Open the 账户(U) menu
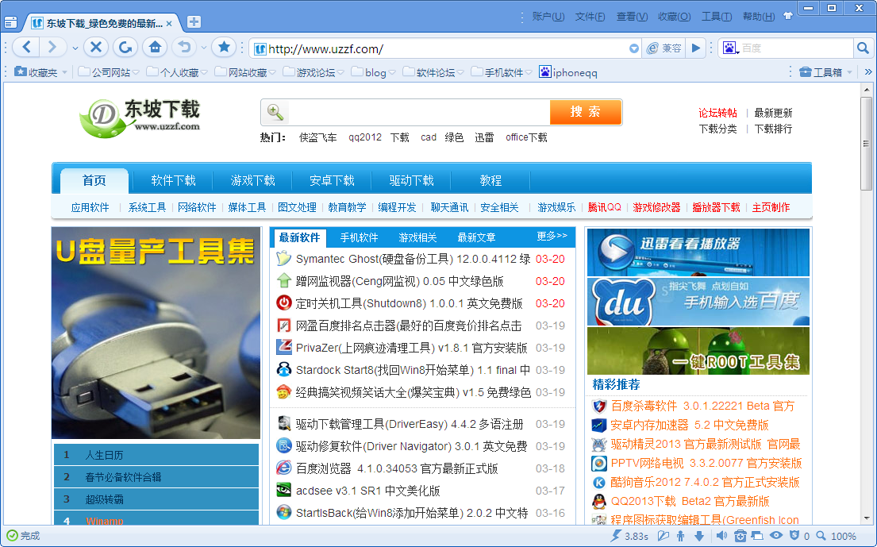The image size is (877, 547). click(x=548, y=17)
